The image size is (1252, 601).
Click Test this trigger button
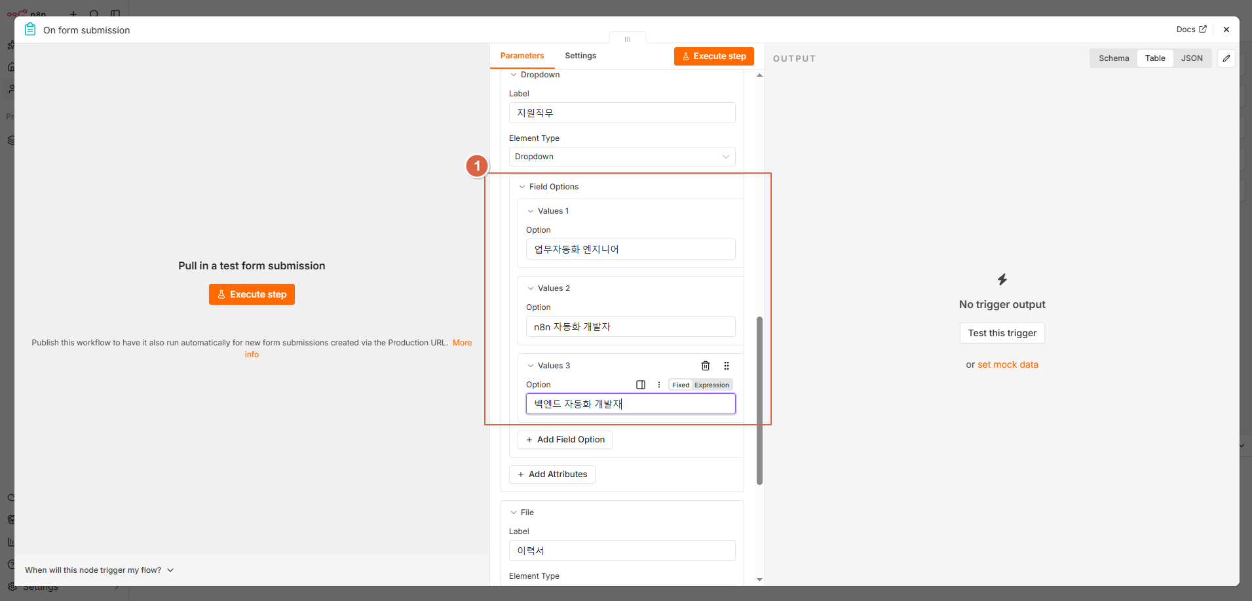click(x=1002, y=333)
